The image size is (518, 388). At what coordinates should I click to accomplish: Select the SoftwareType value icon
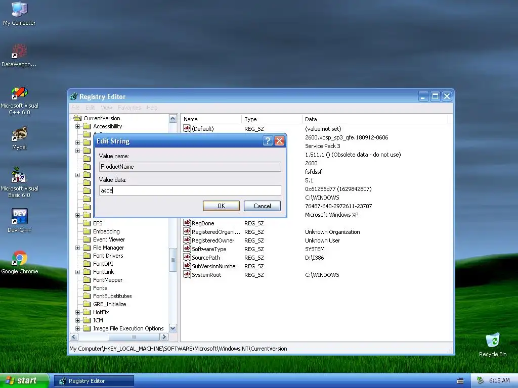[187, 249]
